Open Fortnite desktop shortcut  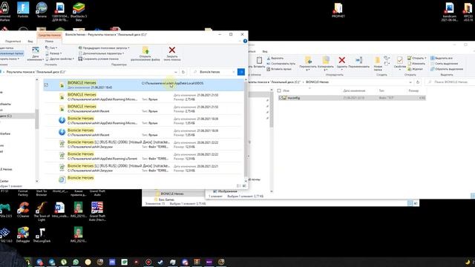(23, 10)
